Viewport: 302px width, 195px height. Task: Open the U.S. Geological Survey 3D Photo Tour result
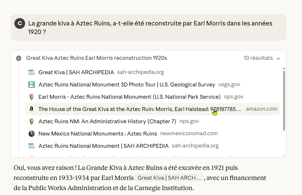tap(127, 85)
